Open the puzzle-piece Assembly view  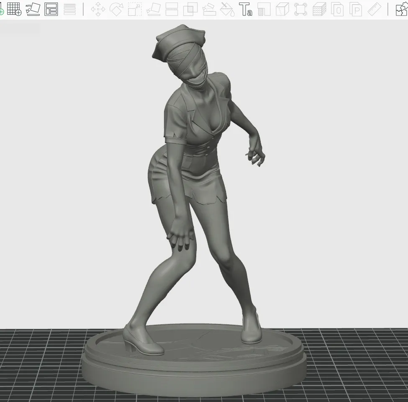pos(401,9)
